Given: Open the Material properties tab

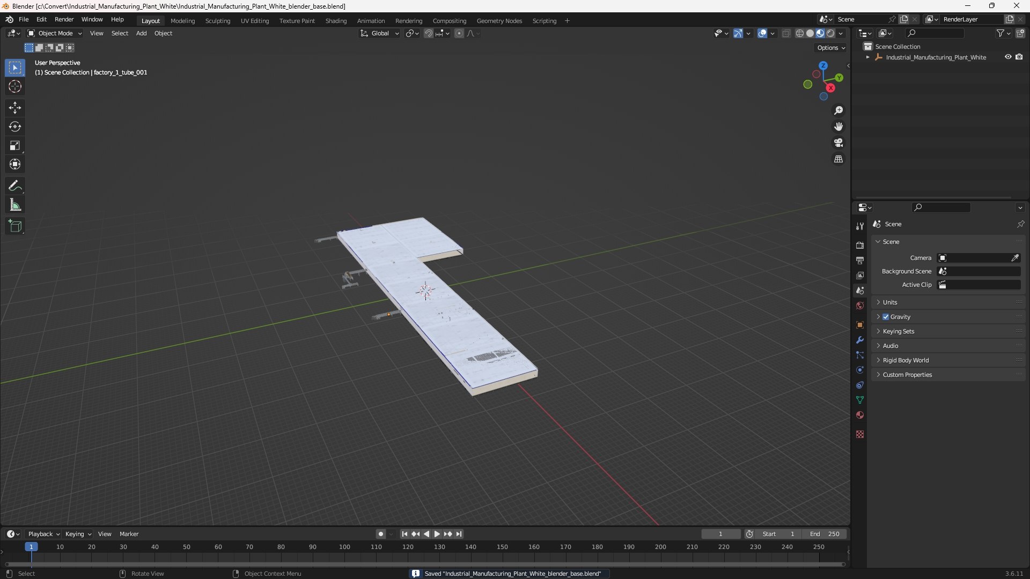Looking at the screenshot, I should coord(860,415).
